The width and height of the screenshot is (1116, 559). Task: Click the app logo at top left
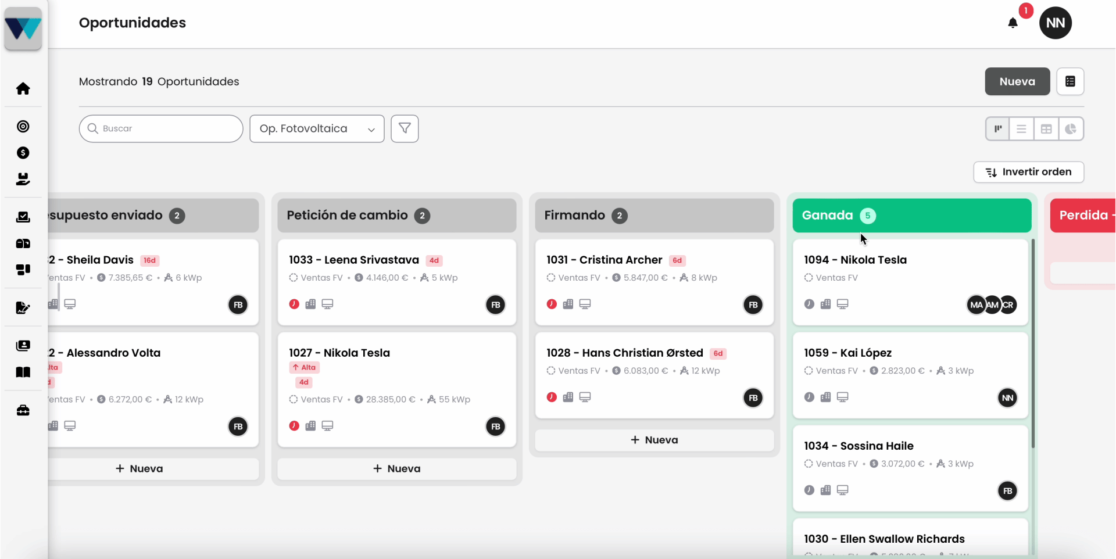tap(23, 28)
